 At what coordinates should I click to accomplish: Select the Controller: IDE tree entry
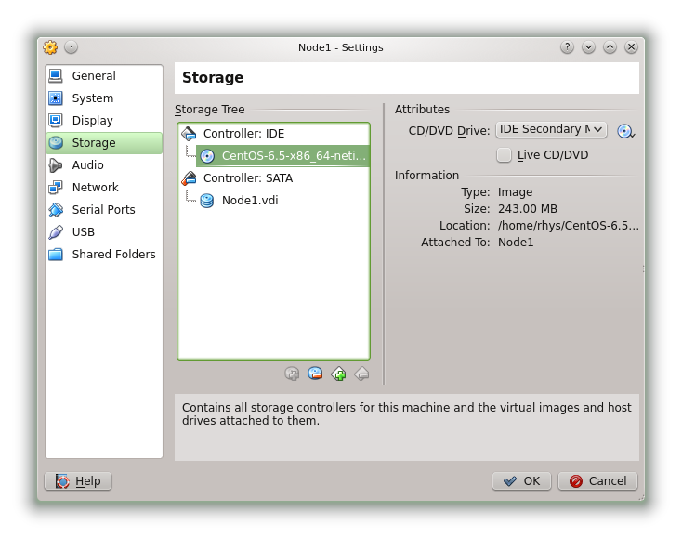[273, 134]
